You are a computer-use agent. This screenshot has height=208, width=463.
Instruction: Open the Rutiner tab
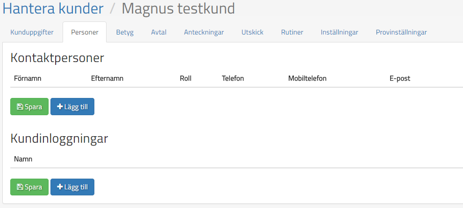[x=292, y=32]
